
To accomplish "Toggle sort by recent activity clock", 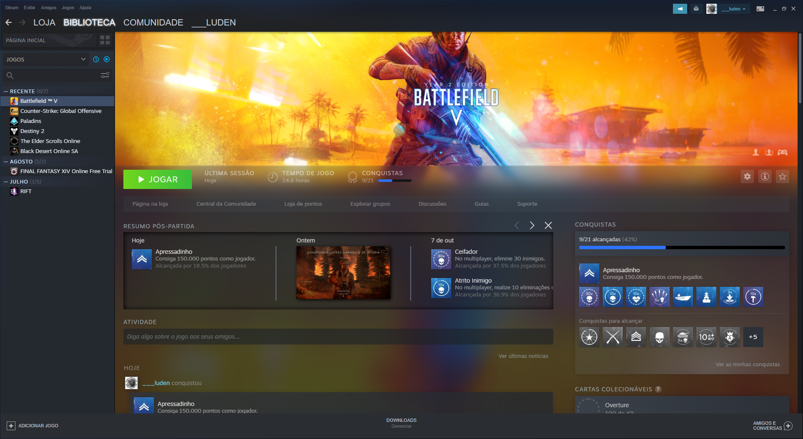I will click(x=96, y=59).
